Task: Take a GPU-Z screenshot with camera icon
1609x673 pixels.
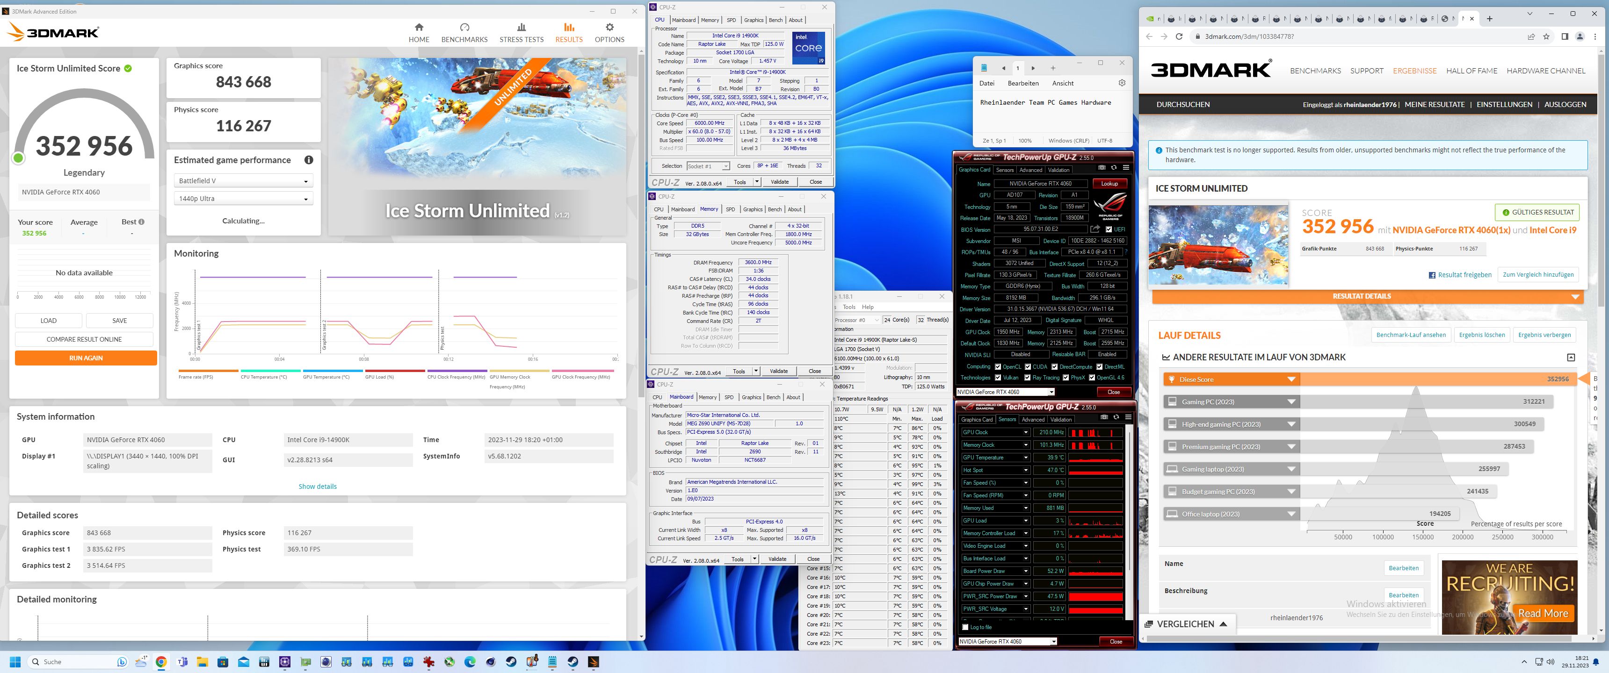Action: [1102, 167]
